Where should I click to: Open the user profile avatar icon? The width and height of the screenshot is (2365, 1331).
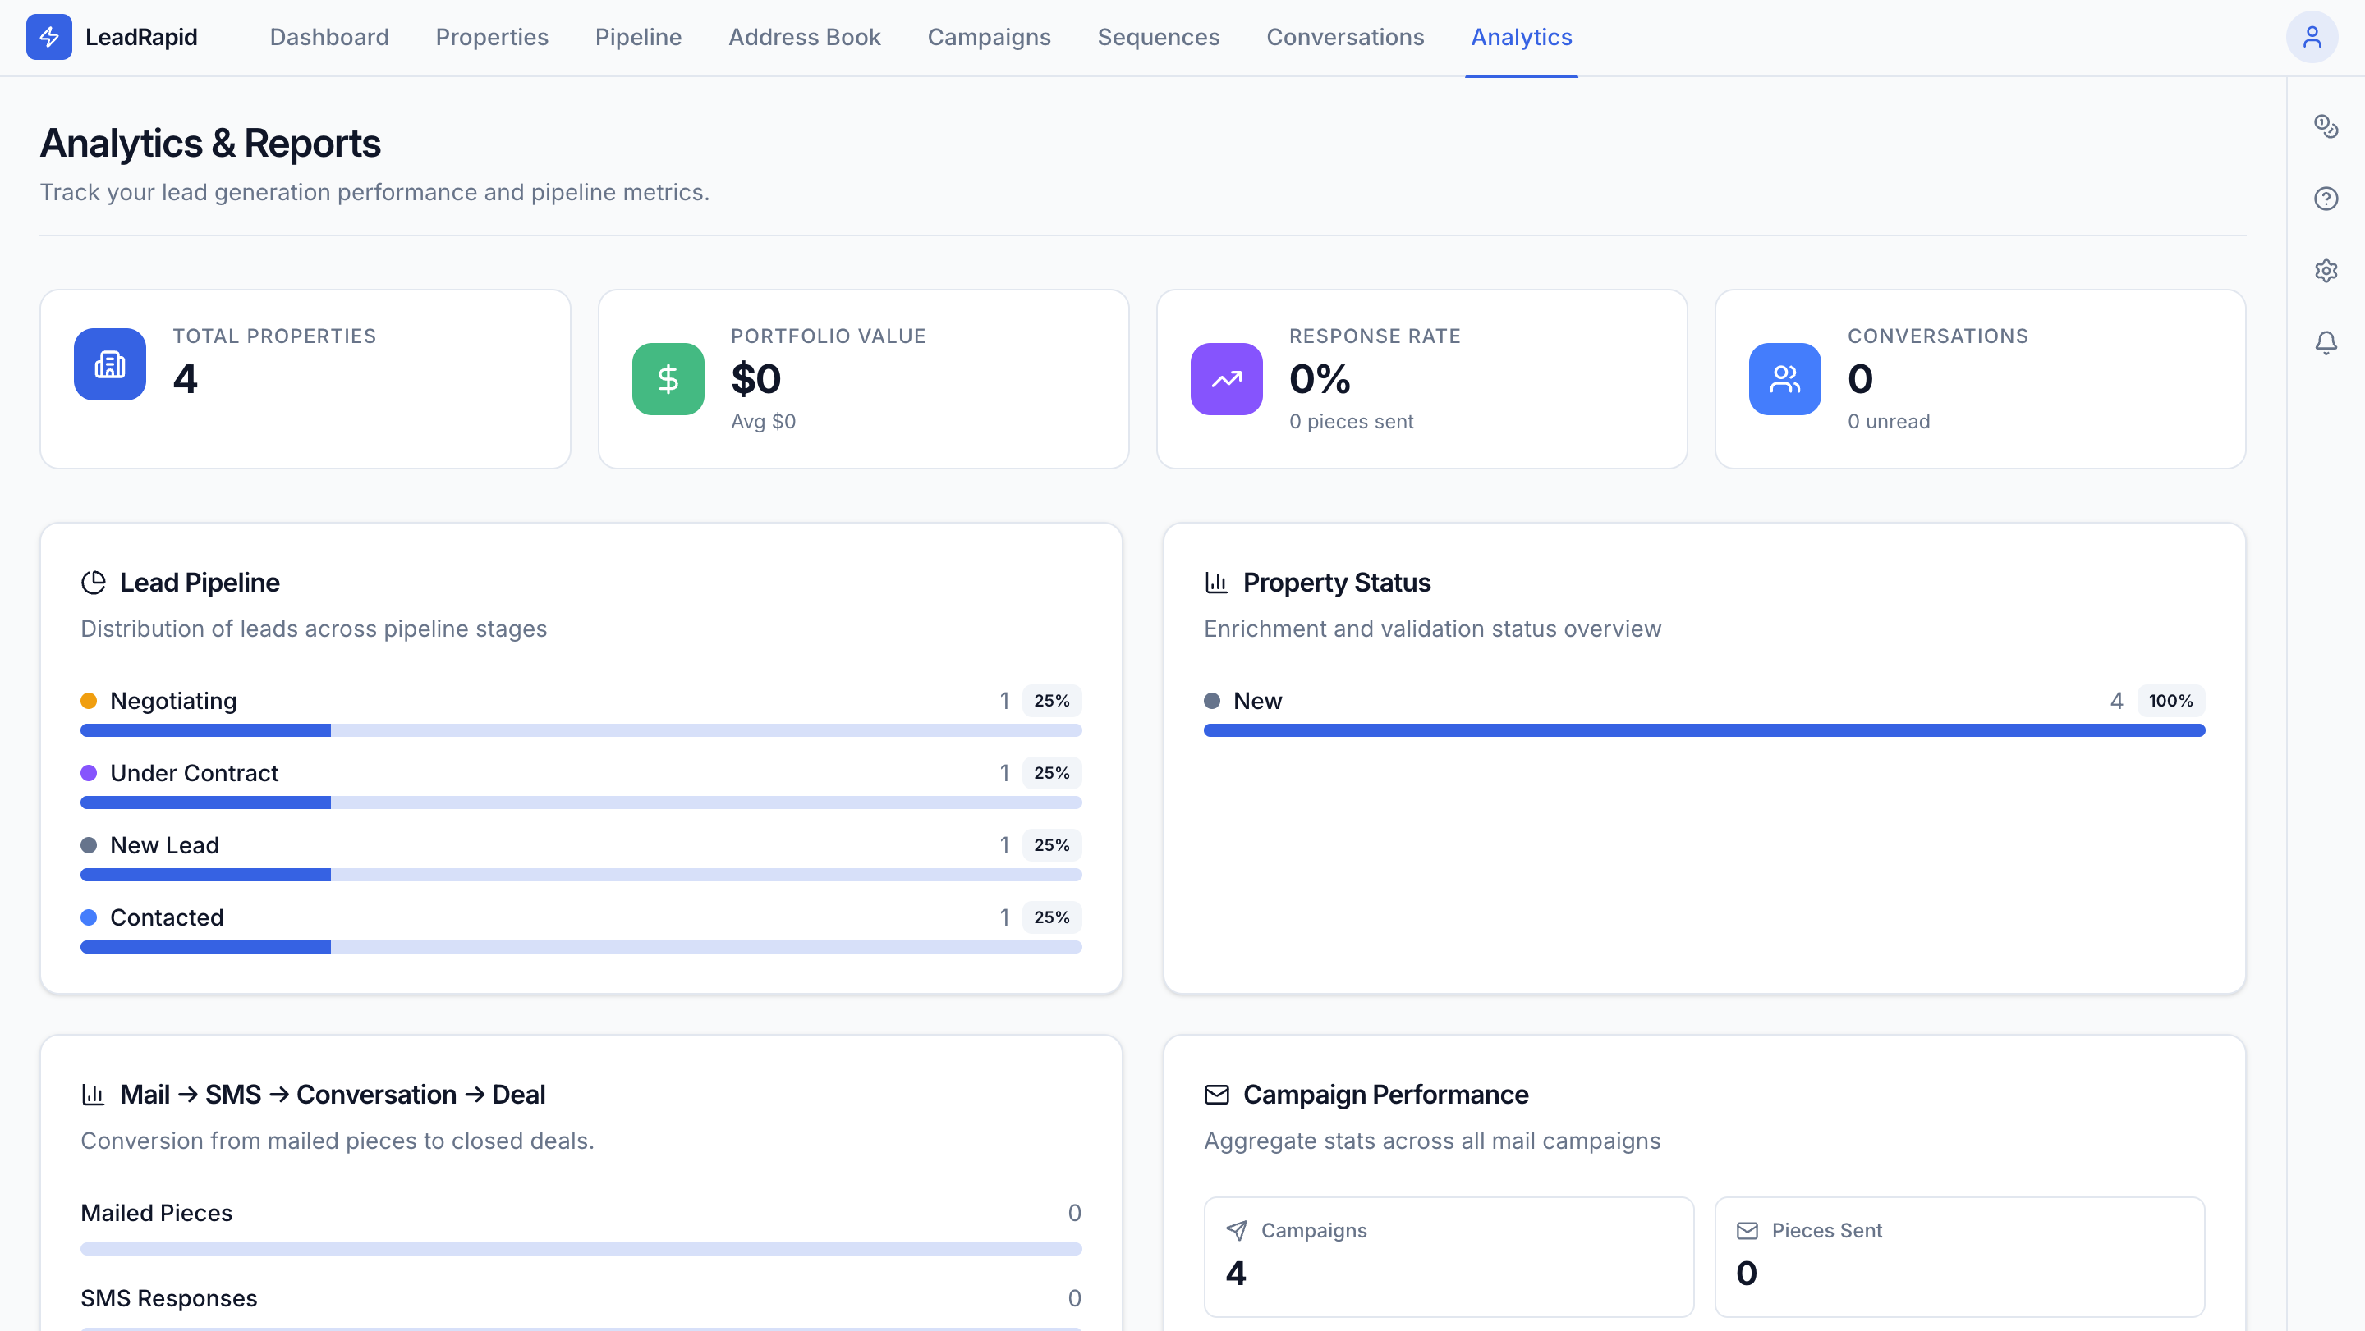pos(2311,38)
